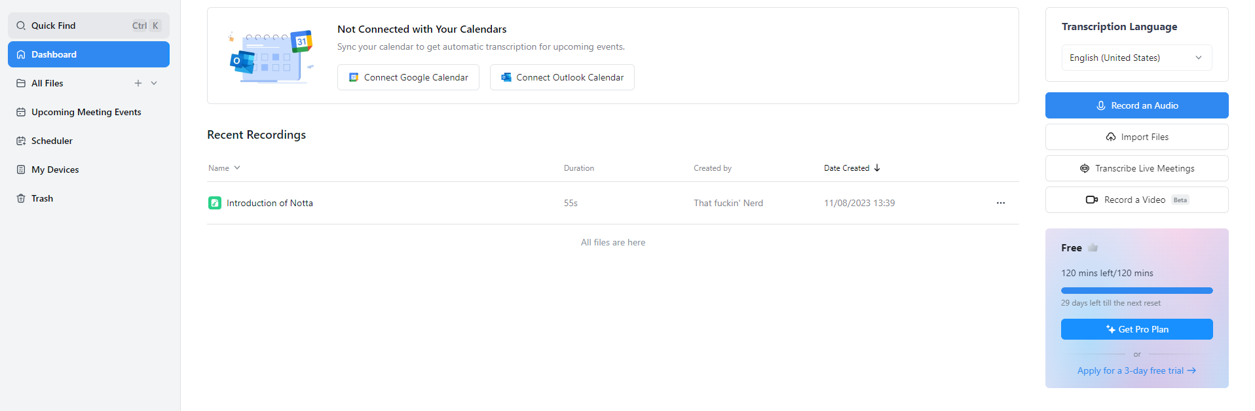Click the video camera icon on Record a Video
This screenshot has width=1255, height=411.
tap(1092, 200)
